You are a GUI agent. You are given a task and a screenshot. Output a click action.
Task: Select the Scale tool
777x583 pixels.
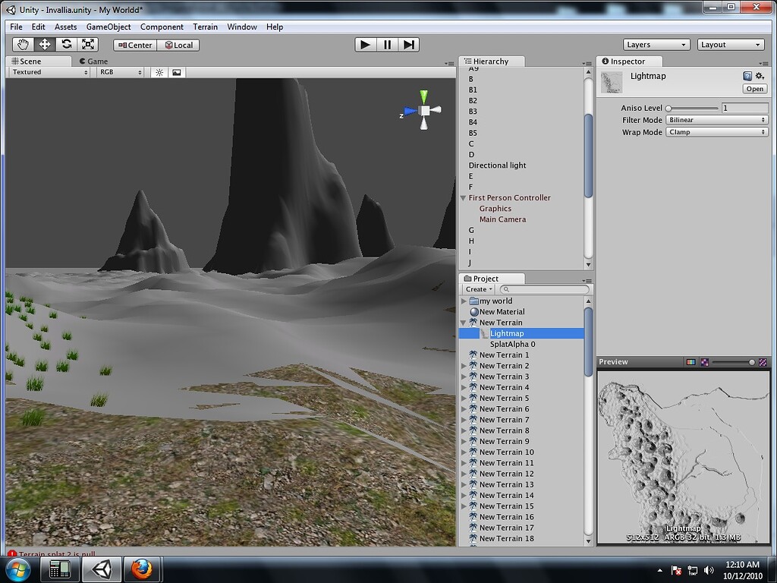pyautogui.click(x=88, y=44)
